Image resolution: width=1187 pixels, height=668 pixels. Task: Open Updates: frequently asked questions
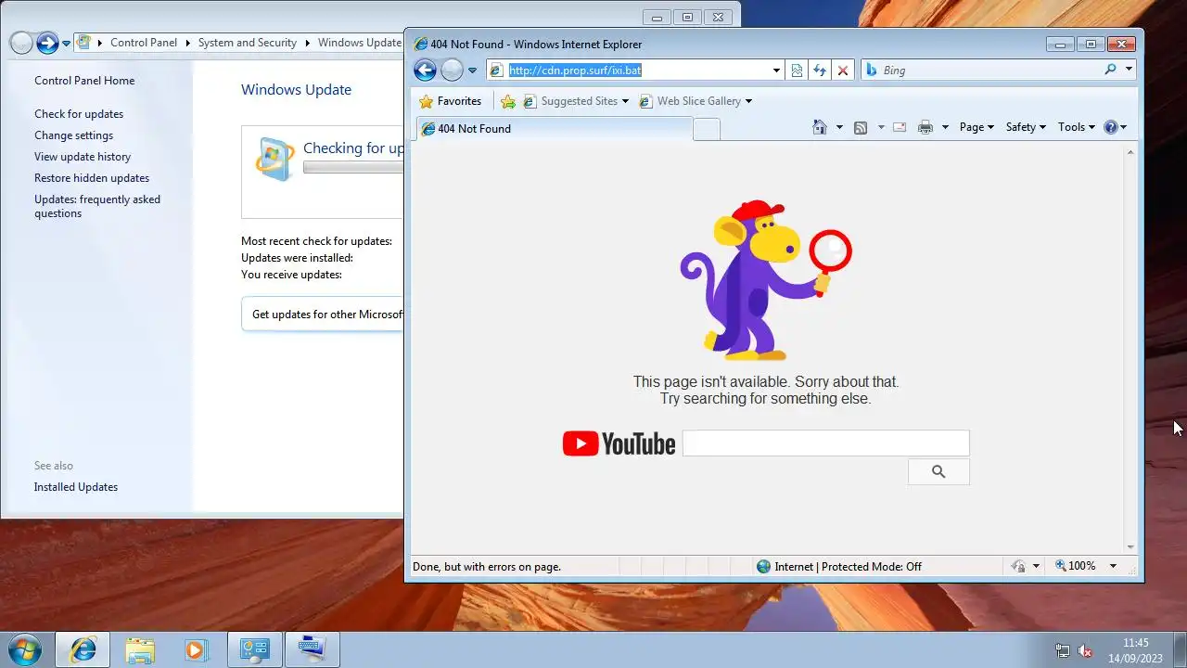point(97,206)
